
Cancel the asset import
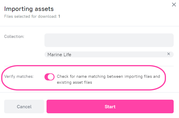24,106
